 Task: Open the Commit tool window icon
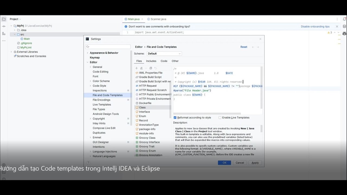(4, 26)
